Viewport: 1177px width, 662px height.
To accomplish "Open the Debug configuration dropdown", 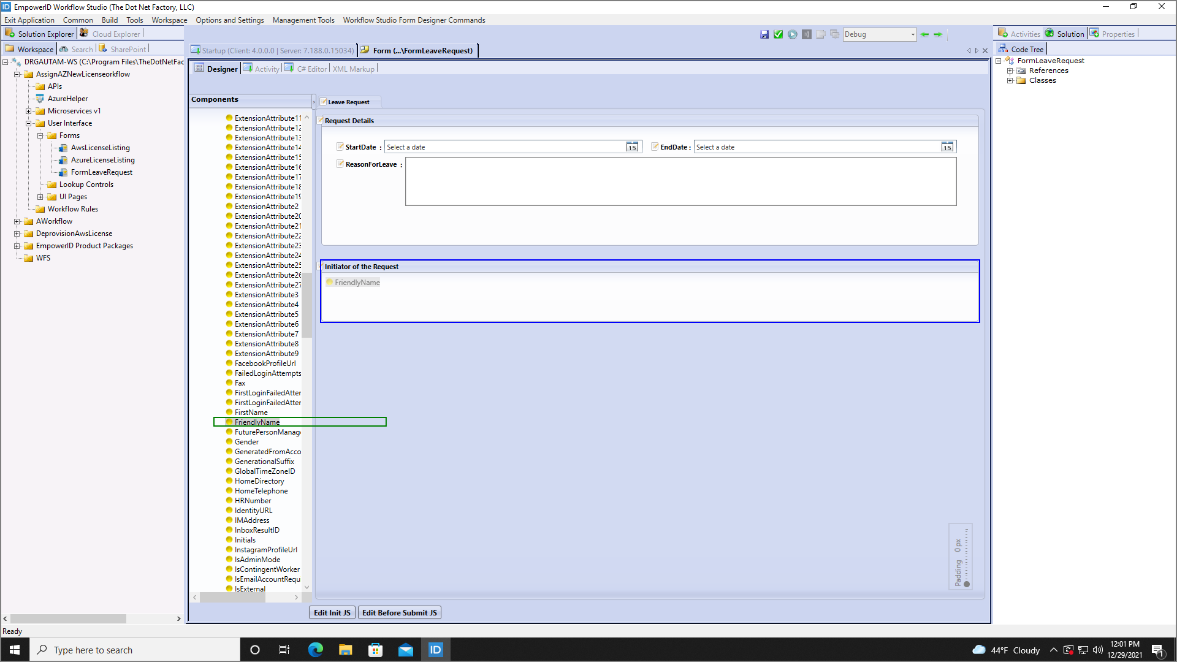I will click(x=913, y=34).
